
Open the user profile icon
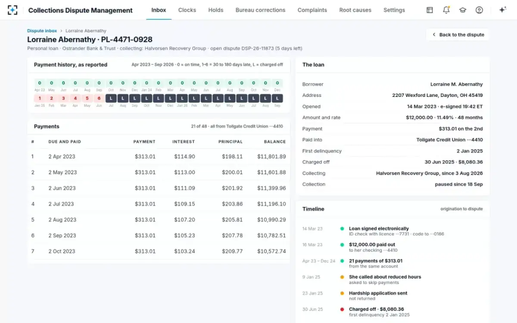click(479, 10)
